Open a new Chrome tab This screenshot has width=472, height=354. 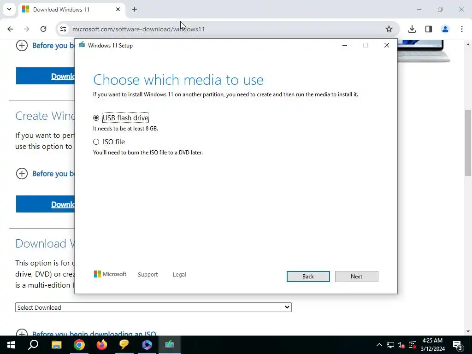[x=135, y=9]
